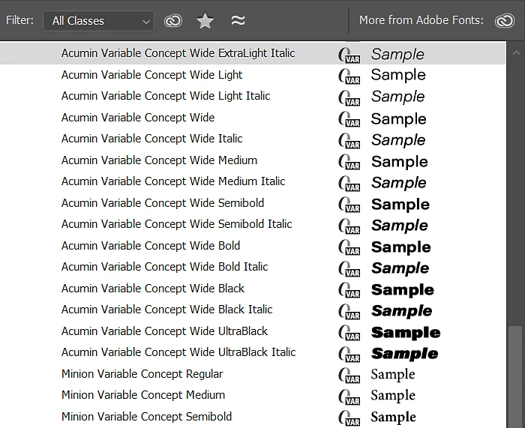The image size is (525, 428).
Task: Click the VAR icon on the Wide Medium Italic row
Action: 349,184
